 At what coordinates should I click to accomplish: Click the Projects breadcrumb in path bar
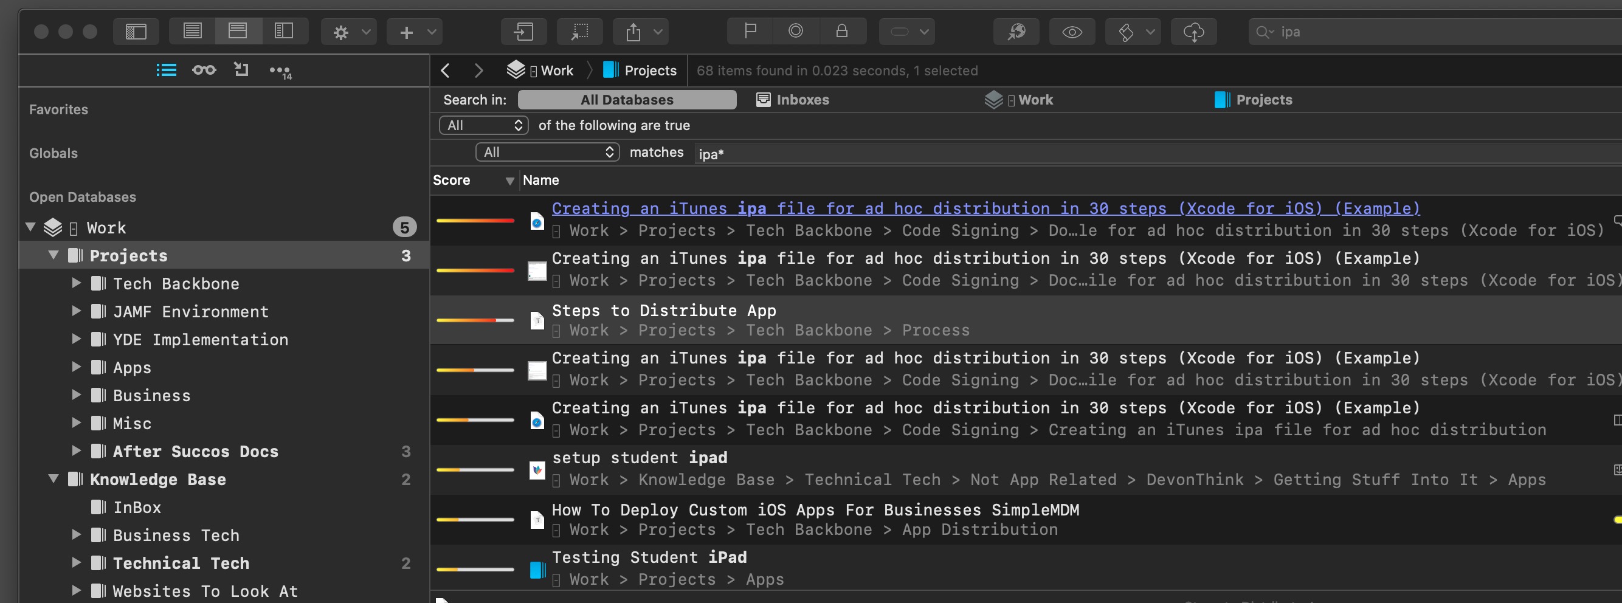(x=640, y=71)
